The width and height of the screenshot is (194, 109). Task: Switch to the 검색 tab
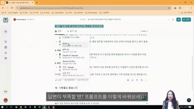pyautogui.click(x=58, y=31)
